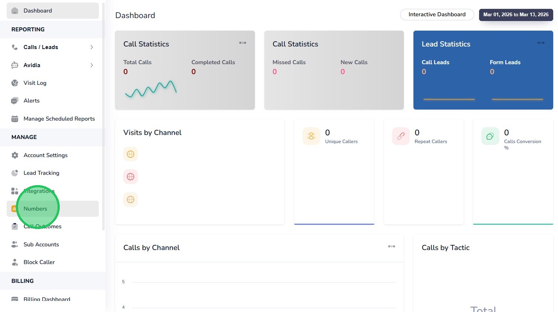Click the Total Calls sparkline chart
Viewport: 558px width, 312px height.
[151, 89]
